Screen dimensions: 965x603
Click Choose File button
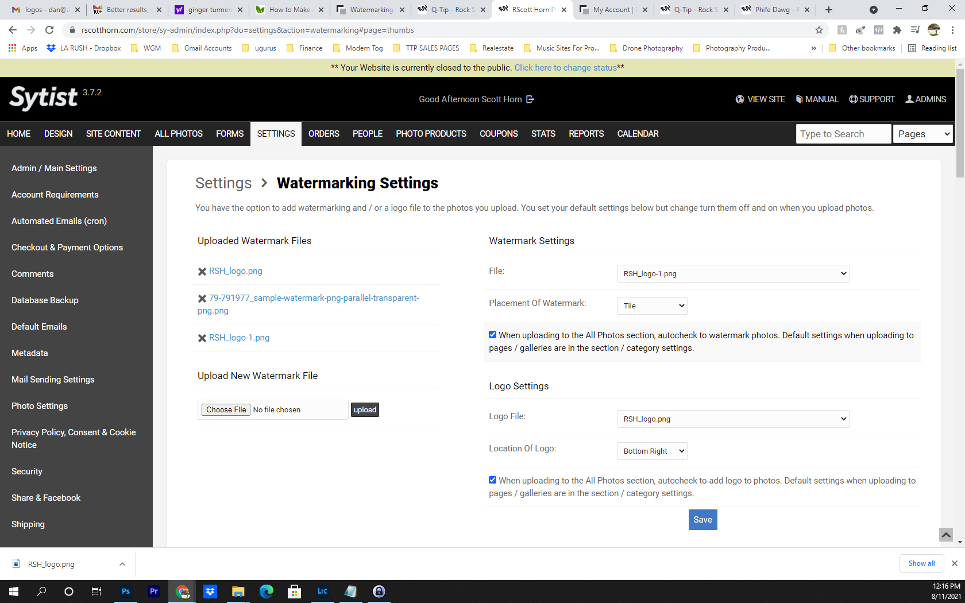[226, 409]
